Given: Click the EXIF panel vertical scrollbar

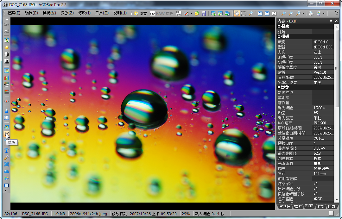Looking at the screenshot, I should click(336, 95).
